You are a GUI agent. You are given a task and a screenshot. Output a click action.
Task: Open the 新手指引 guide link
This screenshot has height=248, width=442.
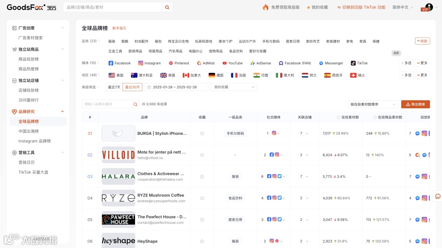119,28
